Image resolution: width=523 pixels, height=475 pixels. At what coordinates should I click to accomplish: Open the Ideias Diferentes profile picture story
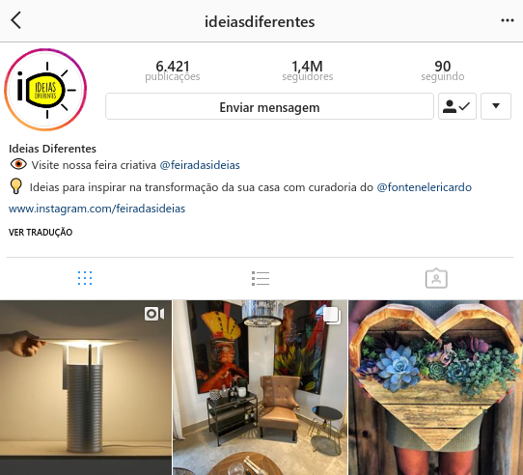pos(45,90)
